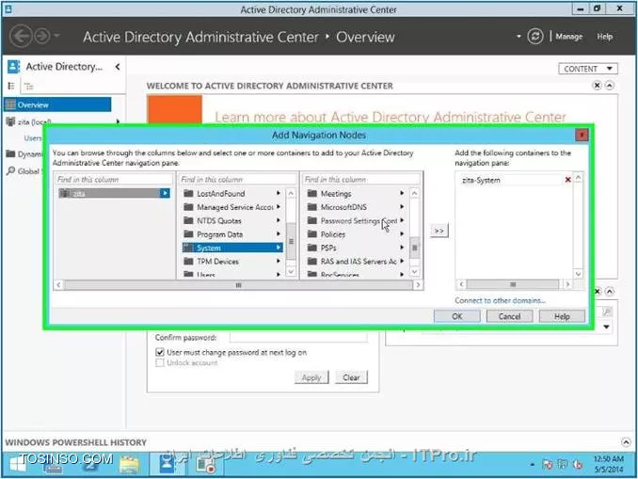The width and height of the screenshot is (638, 479).
Task: Select zita-System entry in list
Action: coord(481,180)
